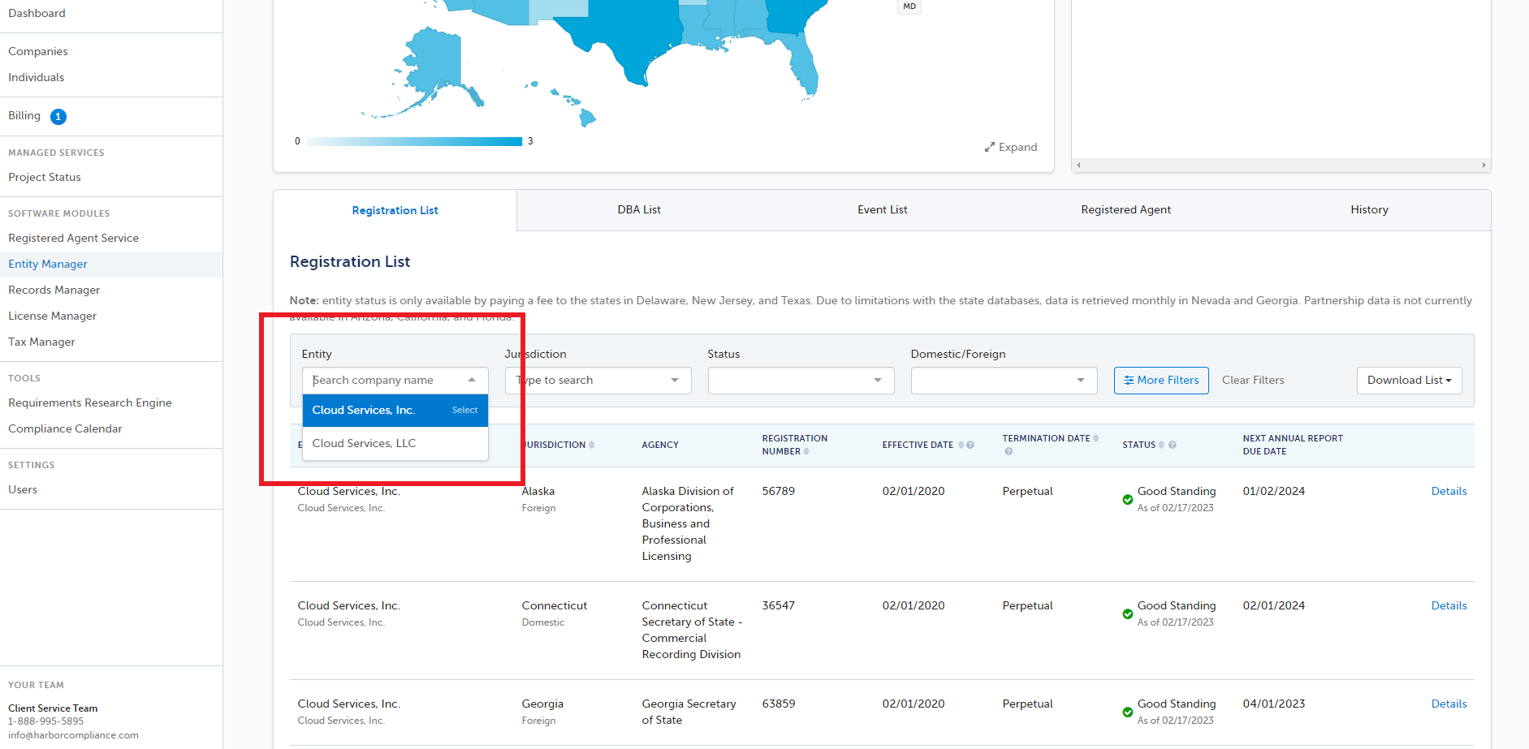This screenshot has height=749, width=1529.
Task: Open Project Status in the sidebar
Action: (x=45, y=178)
